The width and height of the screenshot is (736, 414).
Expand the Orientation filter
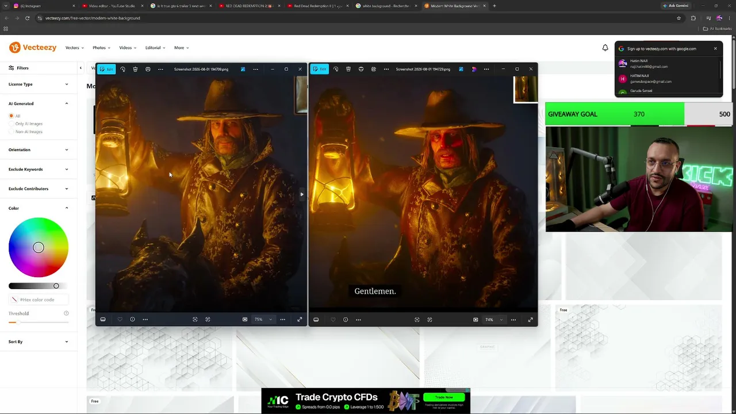pyautogui.click(x=39, y=150)
